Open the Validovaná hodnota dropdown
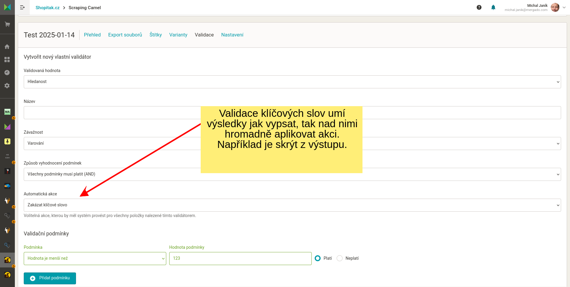Screen dimensions: 570x287 292,82
